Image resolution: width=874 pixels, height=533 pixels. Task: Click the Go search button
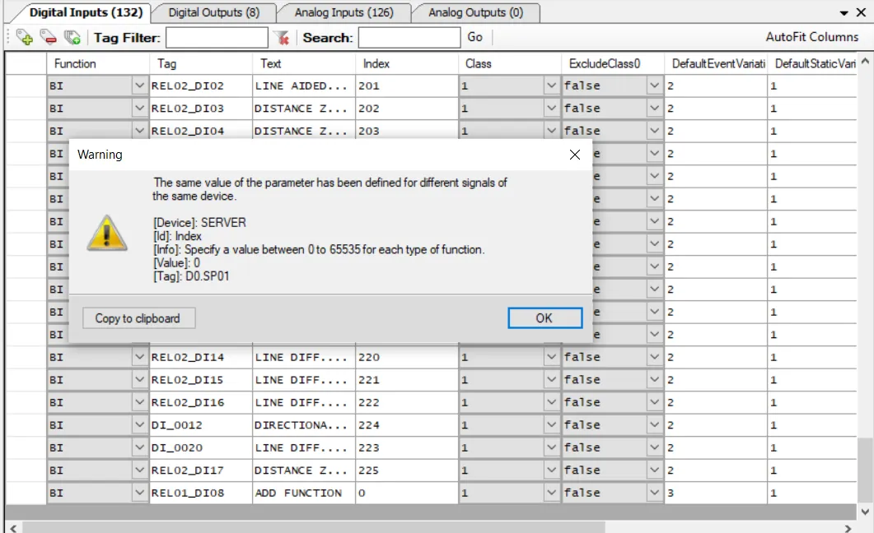pos(475,37)
